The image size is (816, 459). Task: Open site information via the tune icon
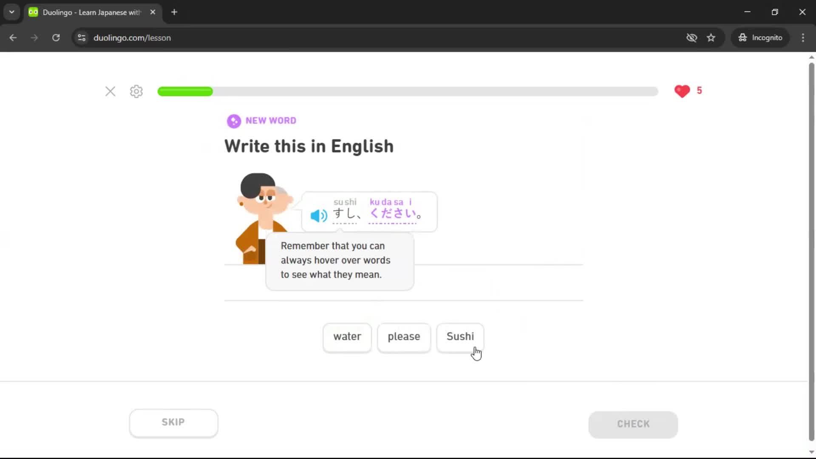[81, 37]
